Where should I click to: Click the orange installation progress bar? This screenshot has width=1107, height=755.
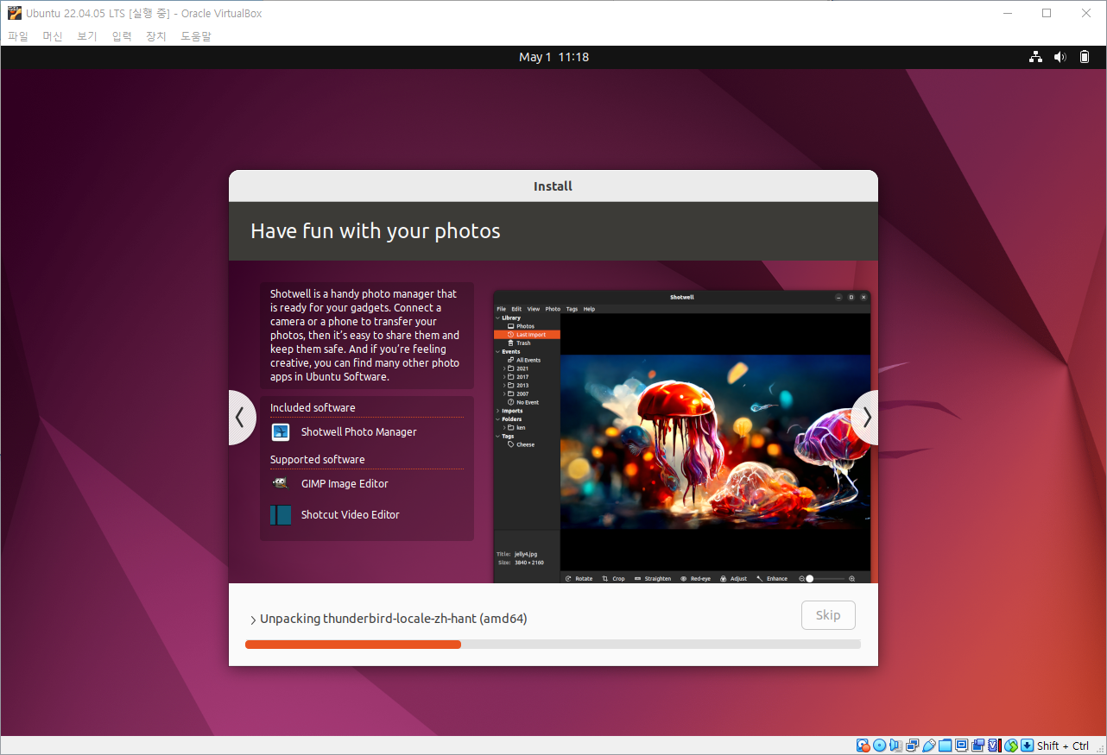click(x=353, y=644)
